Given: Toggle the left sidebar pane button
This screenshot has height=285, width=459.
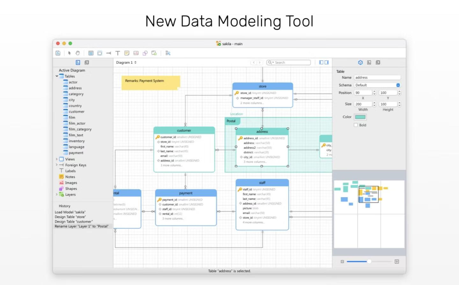Looking at the screenshot, I should (321, 62).
